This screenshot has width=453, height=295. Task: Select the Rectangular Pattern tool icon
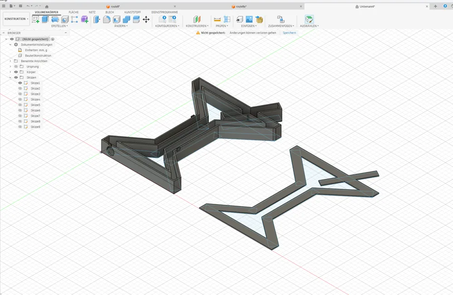75,19
